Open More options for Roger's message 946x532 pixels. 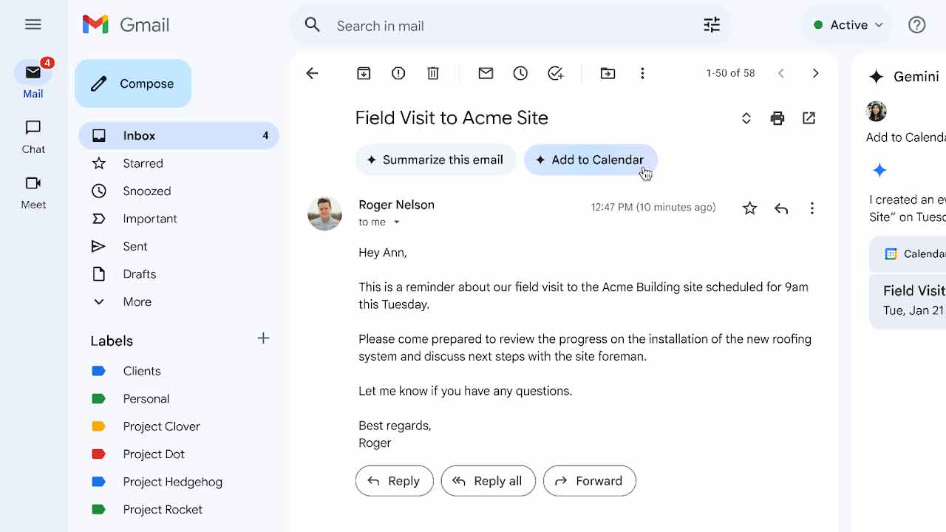pyautogui.click(x=812, y=208)
